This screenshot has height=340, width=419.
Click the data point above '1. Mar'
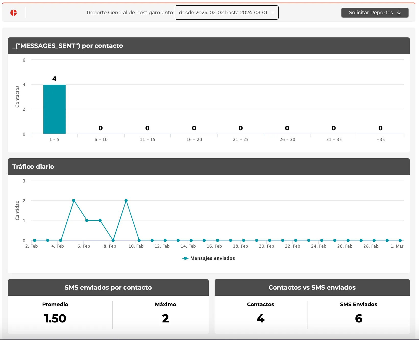(400, 240)
